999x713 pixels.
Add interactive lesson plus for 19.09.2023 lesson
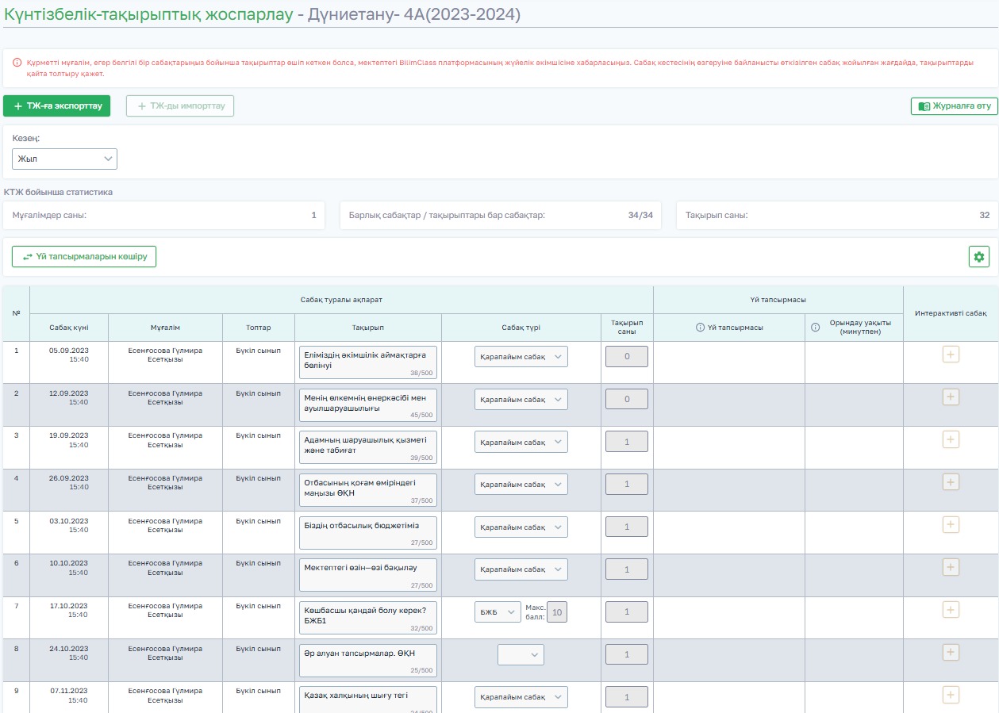(951, 439)
